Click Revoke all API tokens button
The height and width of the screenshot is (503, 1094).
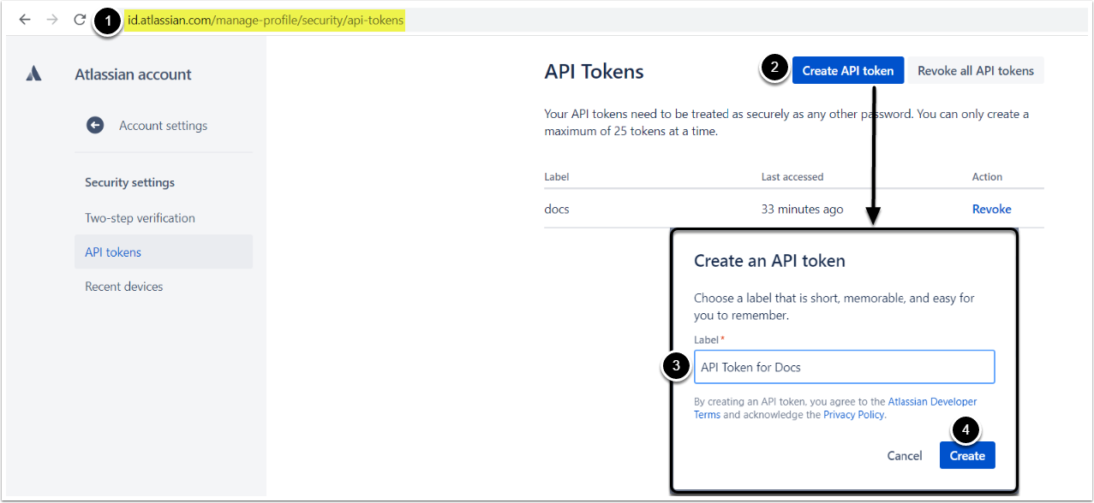click(976, 71)
